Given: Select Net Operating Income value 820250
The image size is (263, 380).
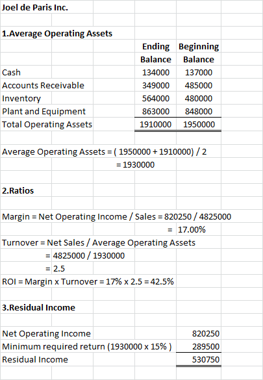Looking at the screenshot, I should 206,334.
